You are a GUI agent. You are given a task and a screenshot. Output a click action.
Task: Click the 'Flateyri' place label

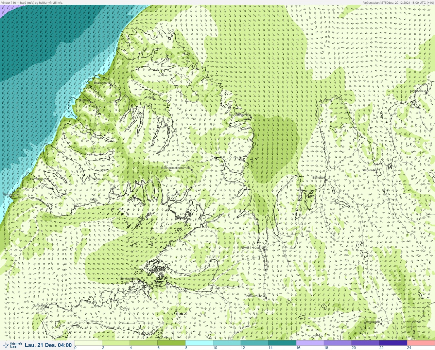(x=85, y=100)
